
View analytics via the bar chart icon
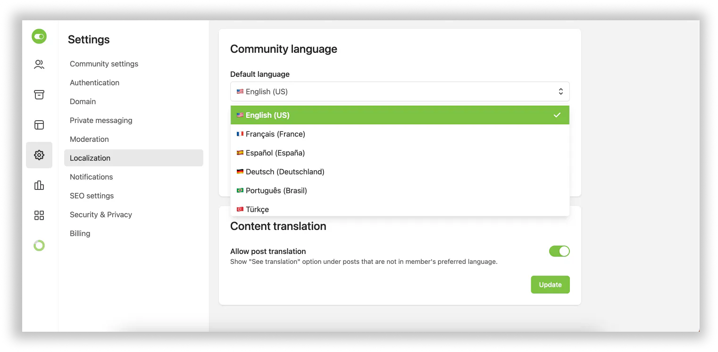point(39,185)
